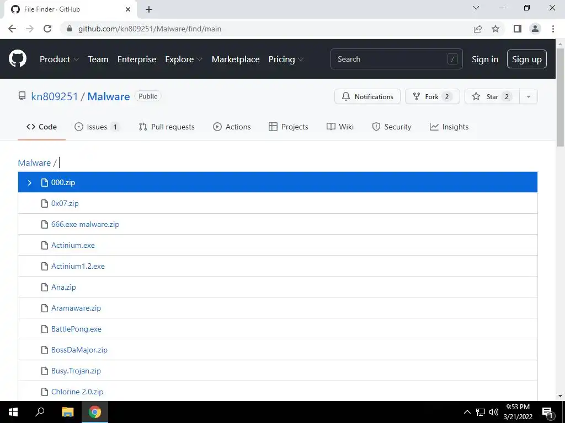The width and height of the screenshot is (565, 423).
Task: Open Chrome three-dot menu
Action: [x=553, y=29]
